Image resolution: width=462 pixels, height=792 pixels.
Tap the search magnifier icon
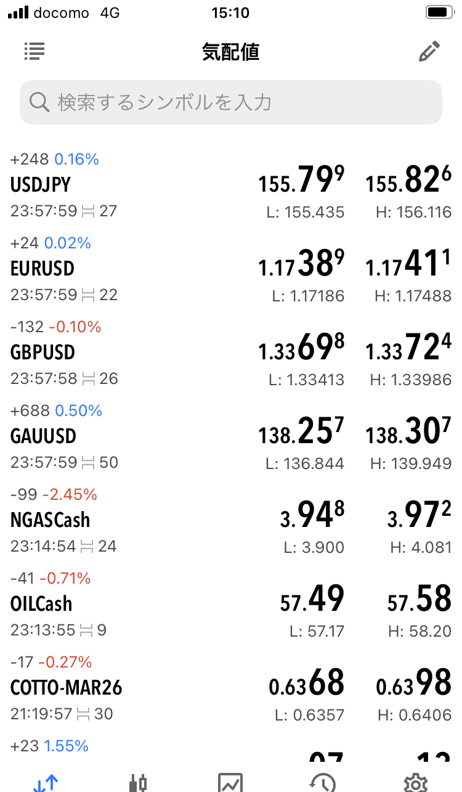click(39, 102)
